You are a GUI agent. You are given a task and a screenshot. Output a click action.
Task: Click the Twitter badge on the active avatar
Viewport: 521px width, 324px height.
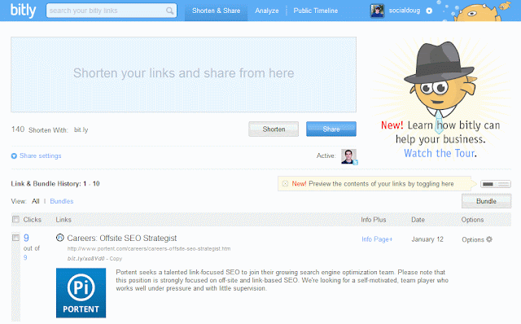(x=355, y=163)
